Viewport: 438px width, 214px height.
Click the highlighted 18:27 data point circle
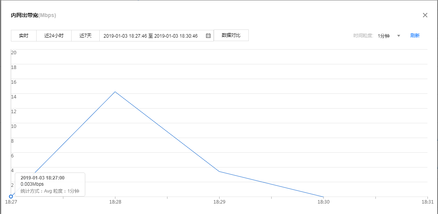pyautogui.click(x=11, y=197)
